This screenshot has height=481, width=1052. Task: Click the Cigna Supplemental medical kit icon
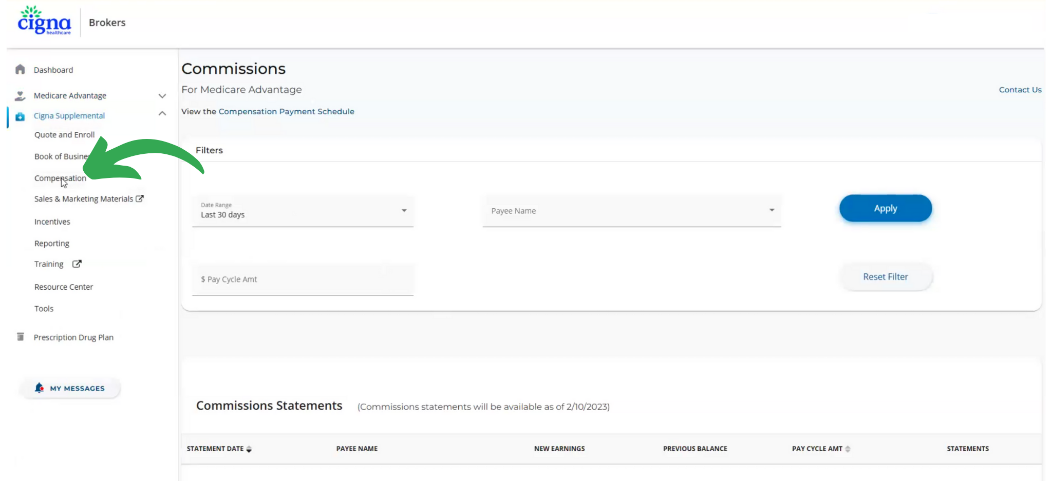coord(20,116)
